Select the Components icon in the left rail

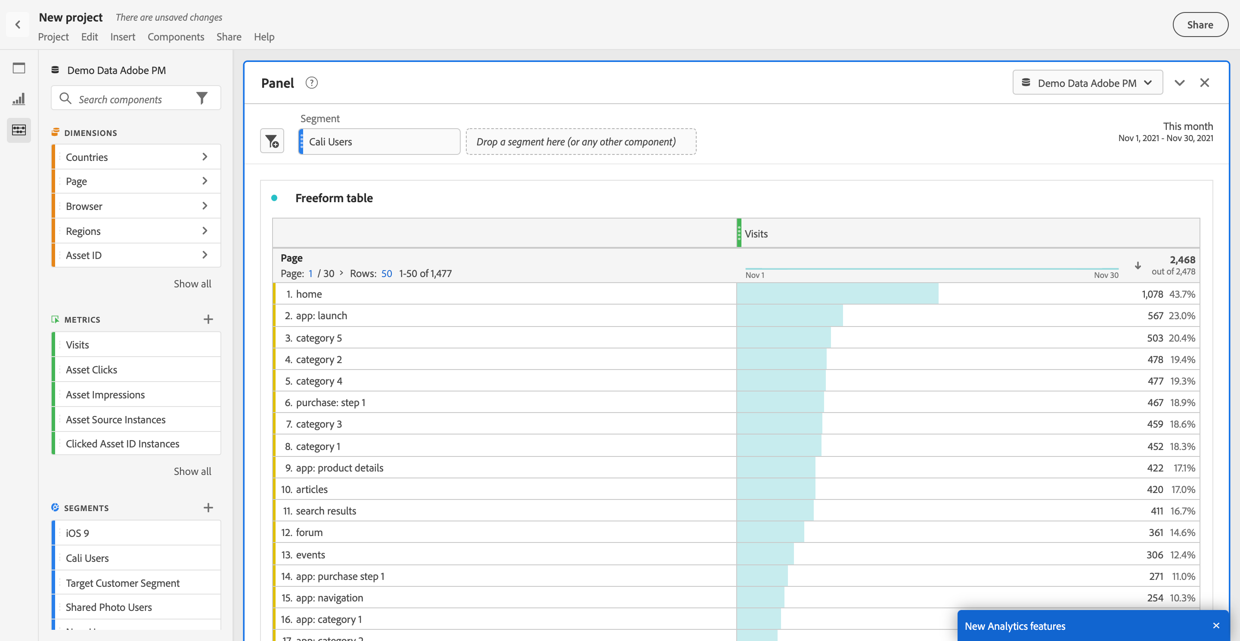click(19, 130)
